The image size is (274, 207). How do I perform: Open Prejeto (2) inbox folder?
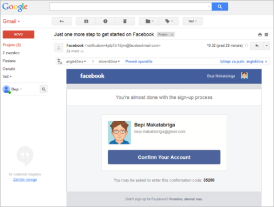pos(11,45)
